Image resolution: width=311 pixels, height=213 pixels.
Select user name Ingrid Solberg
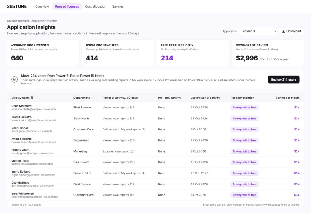tap(21, 172)
